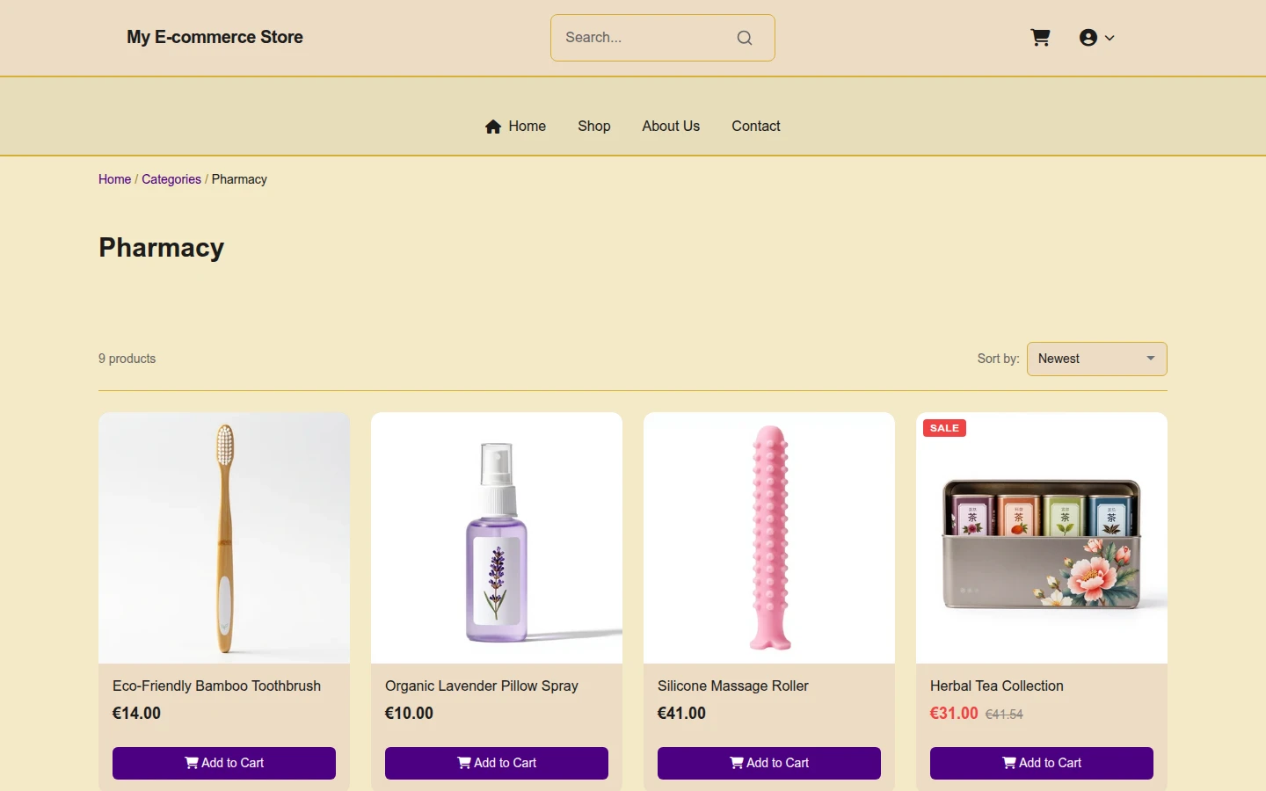Screen dimensions: 1266x791
Task: Open the bamboo toothbrush product image
Action: (x=224, y=538)
